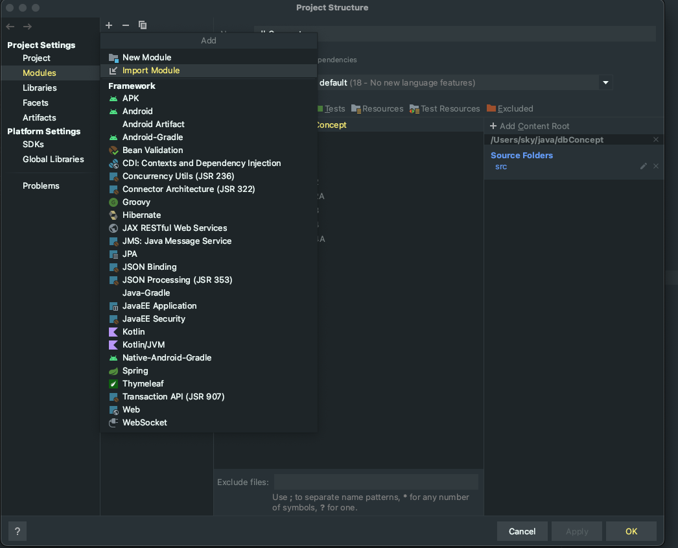Viewport: 678px width, 548px height.
Task: Click the OK button
Action: click(631, 531)
